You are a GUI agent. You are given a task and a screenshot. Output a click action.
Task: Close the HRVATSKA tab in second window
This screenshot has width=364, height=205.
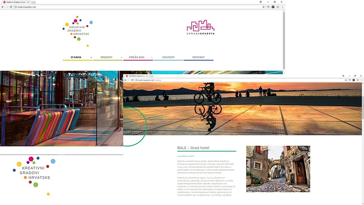tap(147, 76)
